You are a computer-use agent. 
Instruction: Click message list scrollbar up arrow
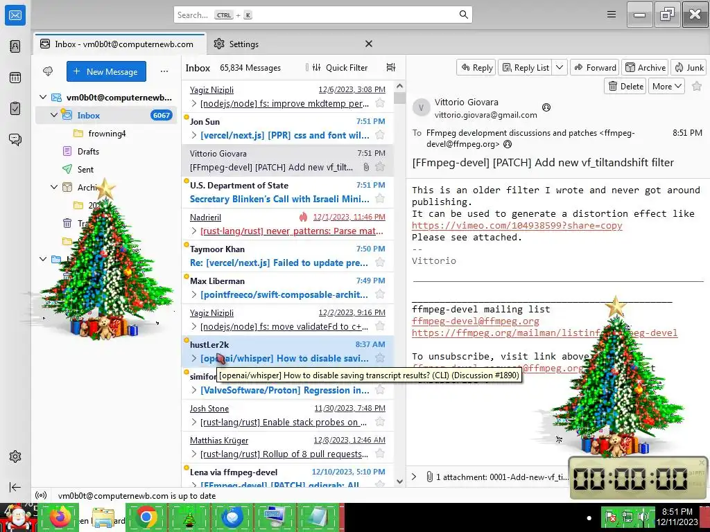pos(399,86)
